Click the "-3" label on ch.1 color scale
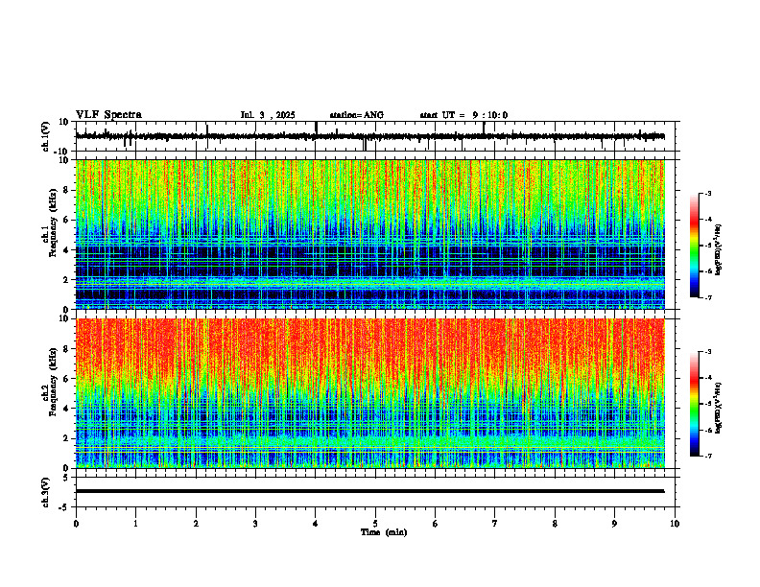760x587 pixels. [x=707, y=193]
